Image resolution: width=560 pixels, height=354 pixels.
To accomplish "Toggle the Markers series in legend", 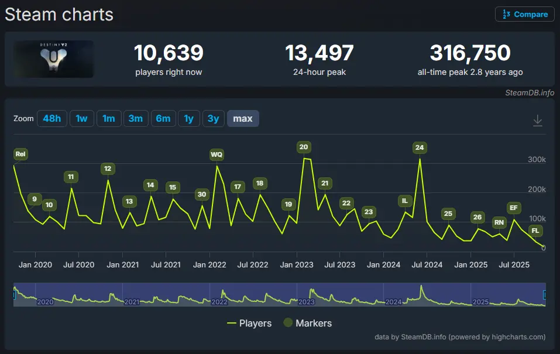I will coord(307,323).
